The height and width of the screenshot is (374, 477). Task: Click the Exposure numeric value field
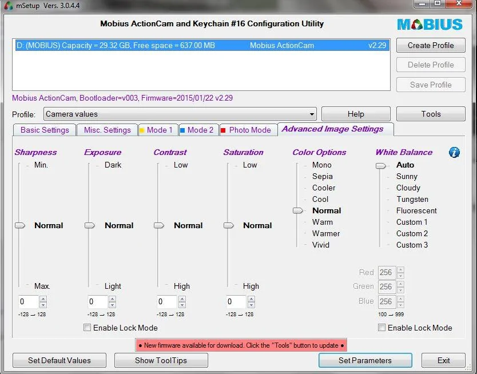click(98, 301)
